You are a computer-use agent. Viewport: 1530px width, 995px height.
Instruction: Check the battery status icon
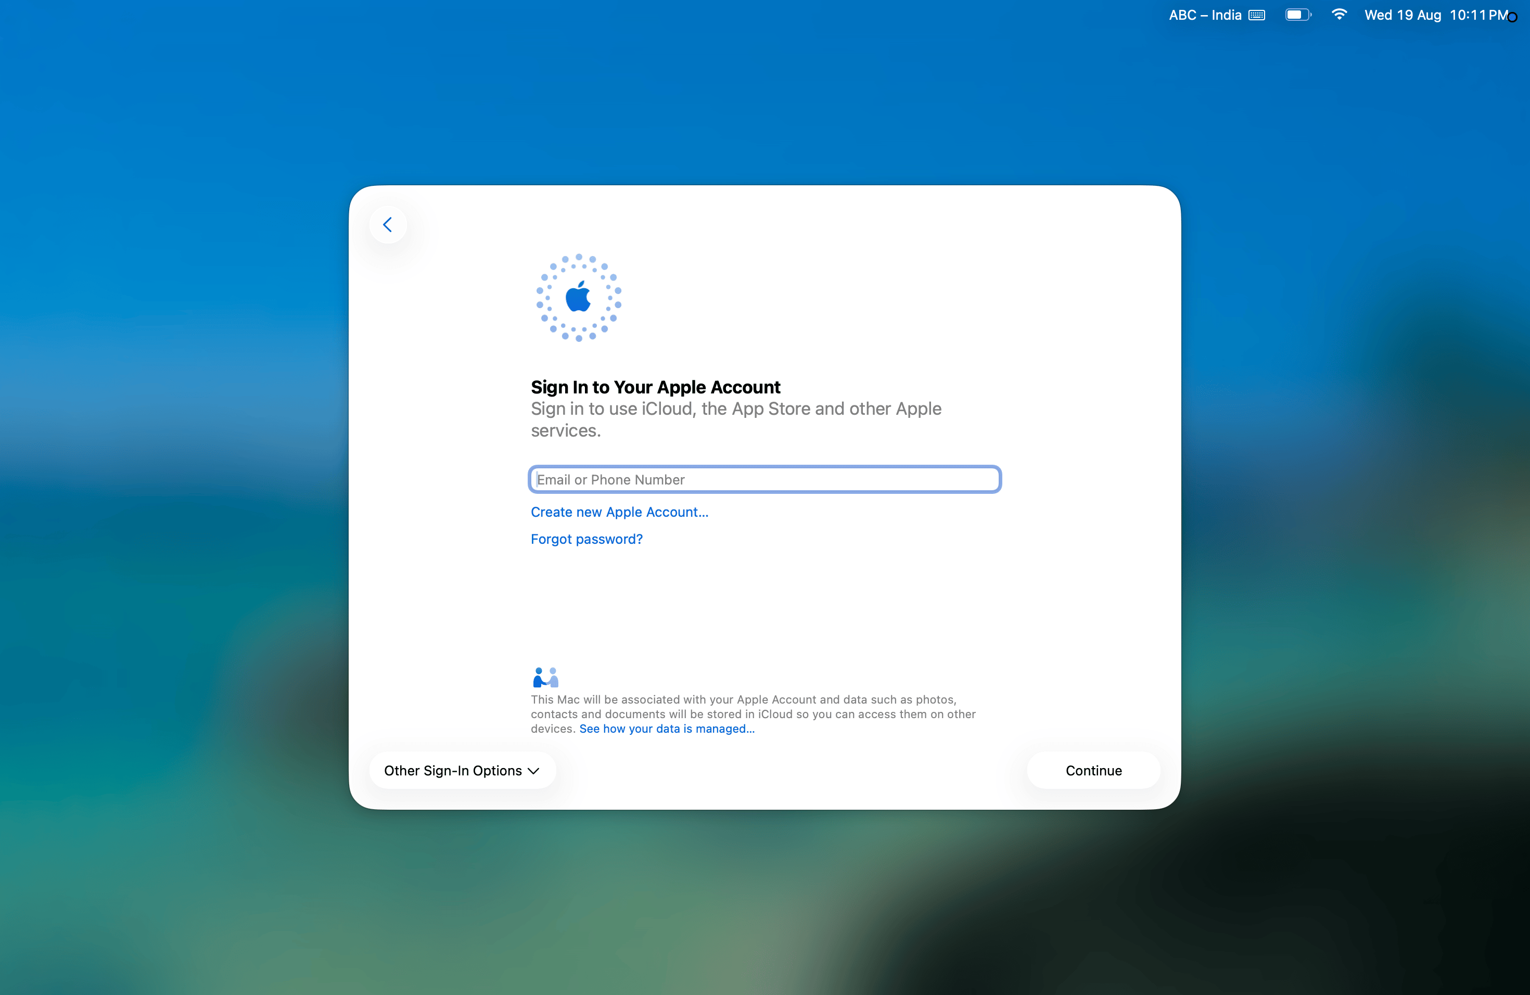(1298, 15)
